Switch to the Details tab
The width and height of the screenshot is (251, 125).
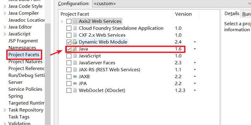pos(232,14)
